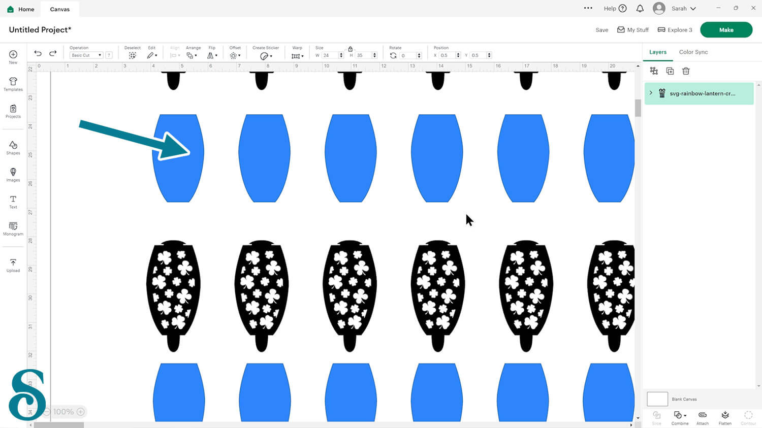Click the height size field
This screenshot has height=428, width=762.
364,55
